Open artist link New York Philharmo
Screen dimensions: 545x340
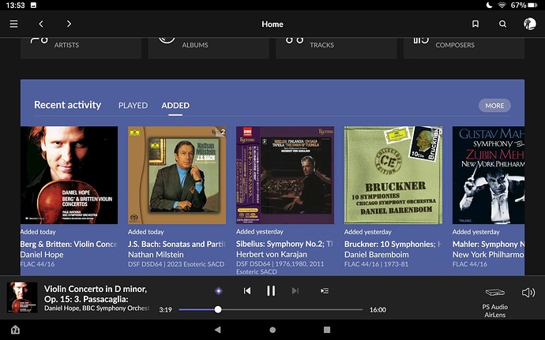pos(488,255)
